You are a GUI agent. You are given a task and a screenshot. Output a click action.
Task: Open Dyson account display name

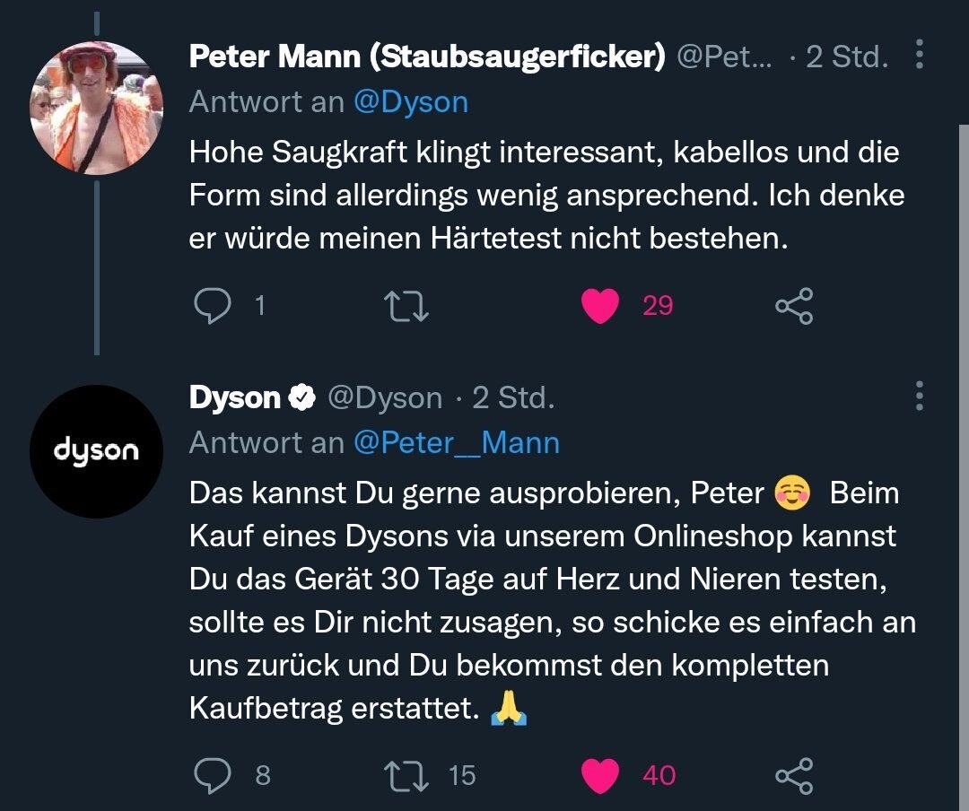coord(234,398)
